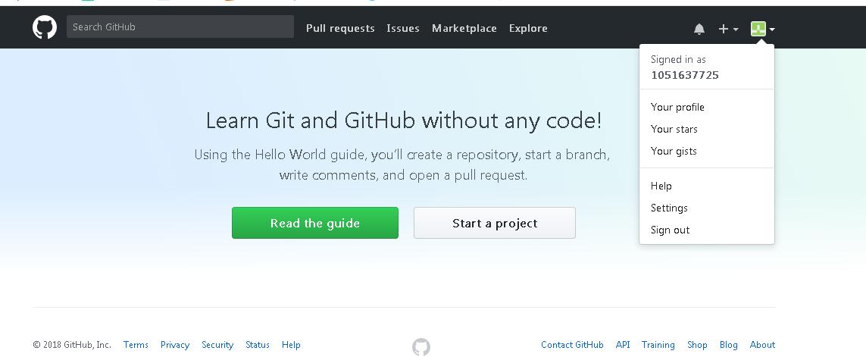
Task: Click the GitHub Octocat logo in header
Action: [45, 27]
